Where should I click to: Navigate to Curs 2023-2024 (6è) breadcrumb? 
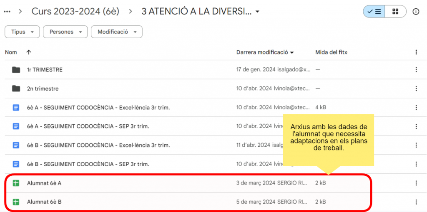(x=75, y=12)
